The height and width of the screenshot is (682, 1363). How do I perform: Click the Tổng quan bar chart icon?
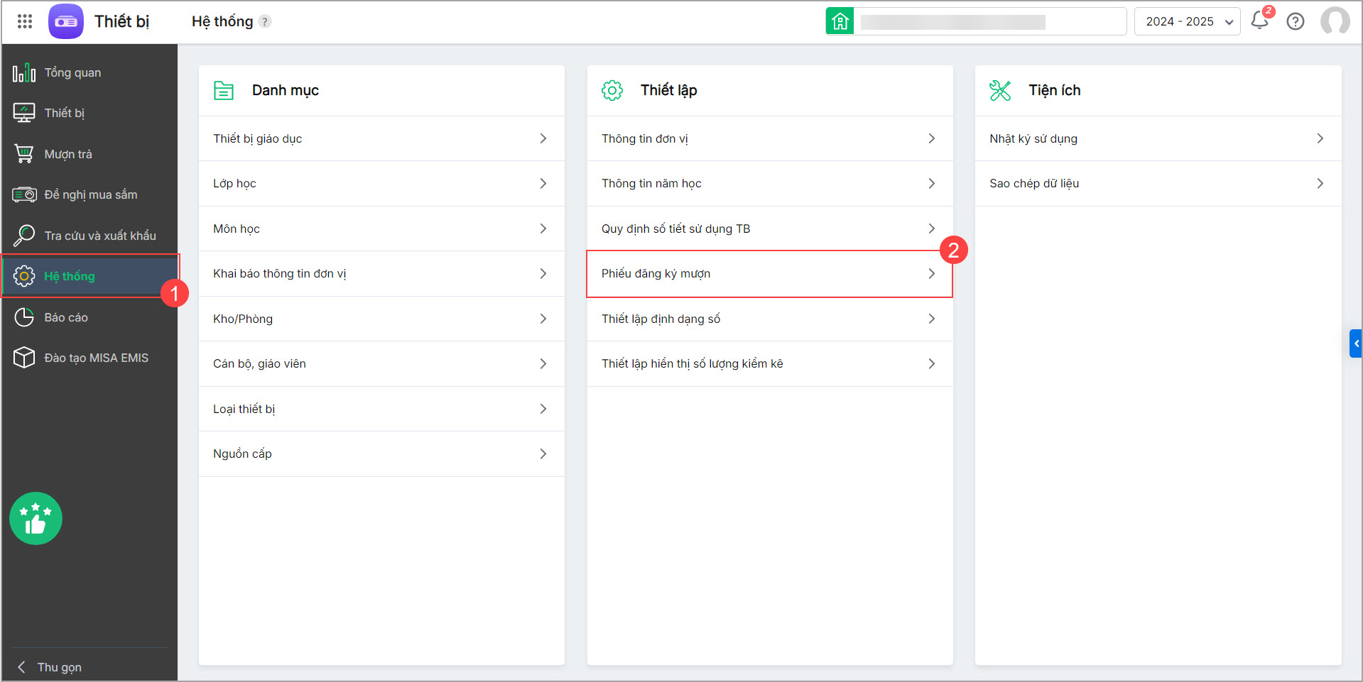[24, 72]
